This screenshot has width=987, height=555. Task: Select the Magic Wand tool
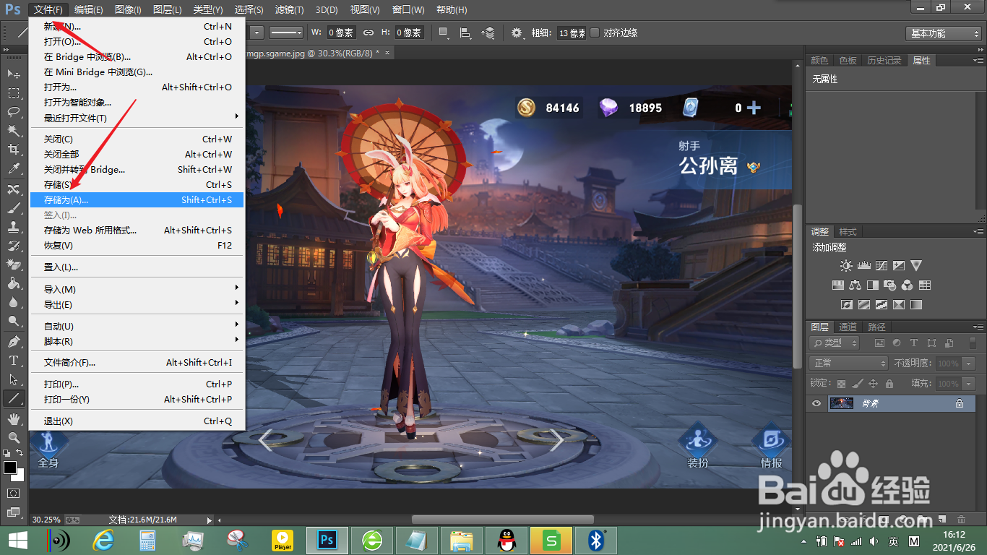coord(13,130)
